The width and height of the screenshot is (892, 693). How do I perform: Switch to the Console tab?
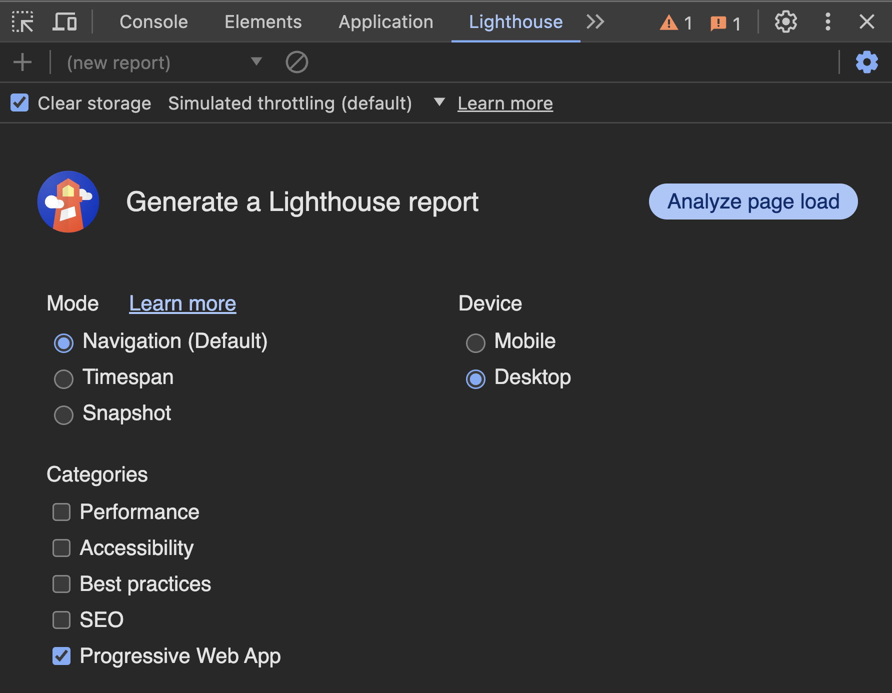[x=153, y=21]
